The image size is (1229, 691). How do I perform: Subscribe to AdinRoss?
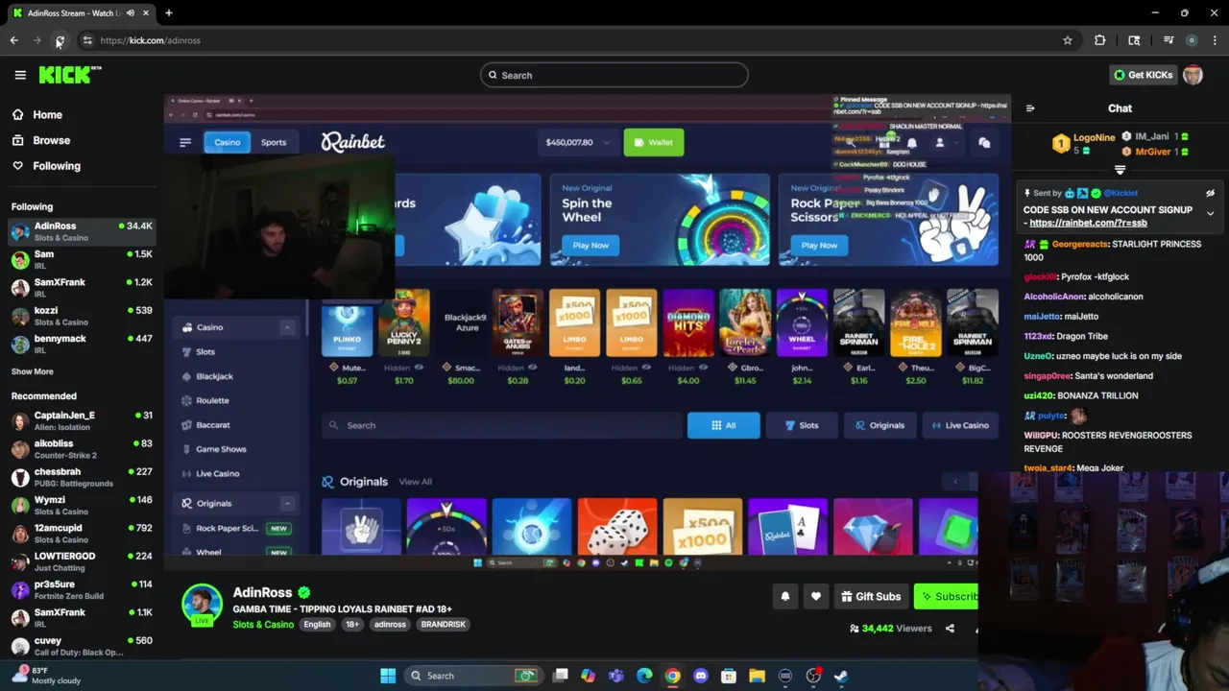coord(947,596)
